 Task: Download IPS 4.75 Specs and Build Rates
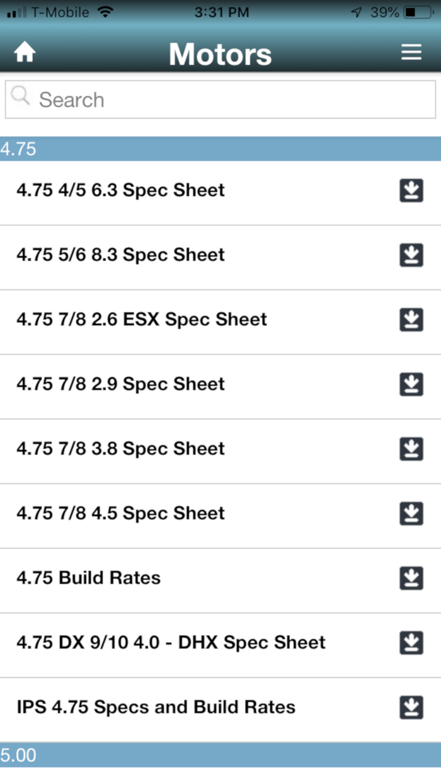tap(411, 707)
